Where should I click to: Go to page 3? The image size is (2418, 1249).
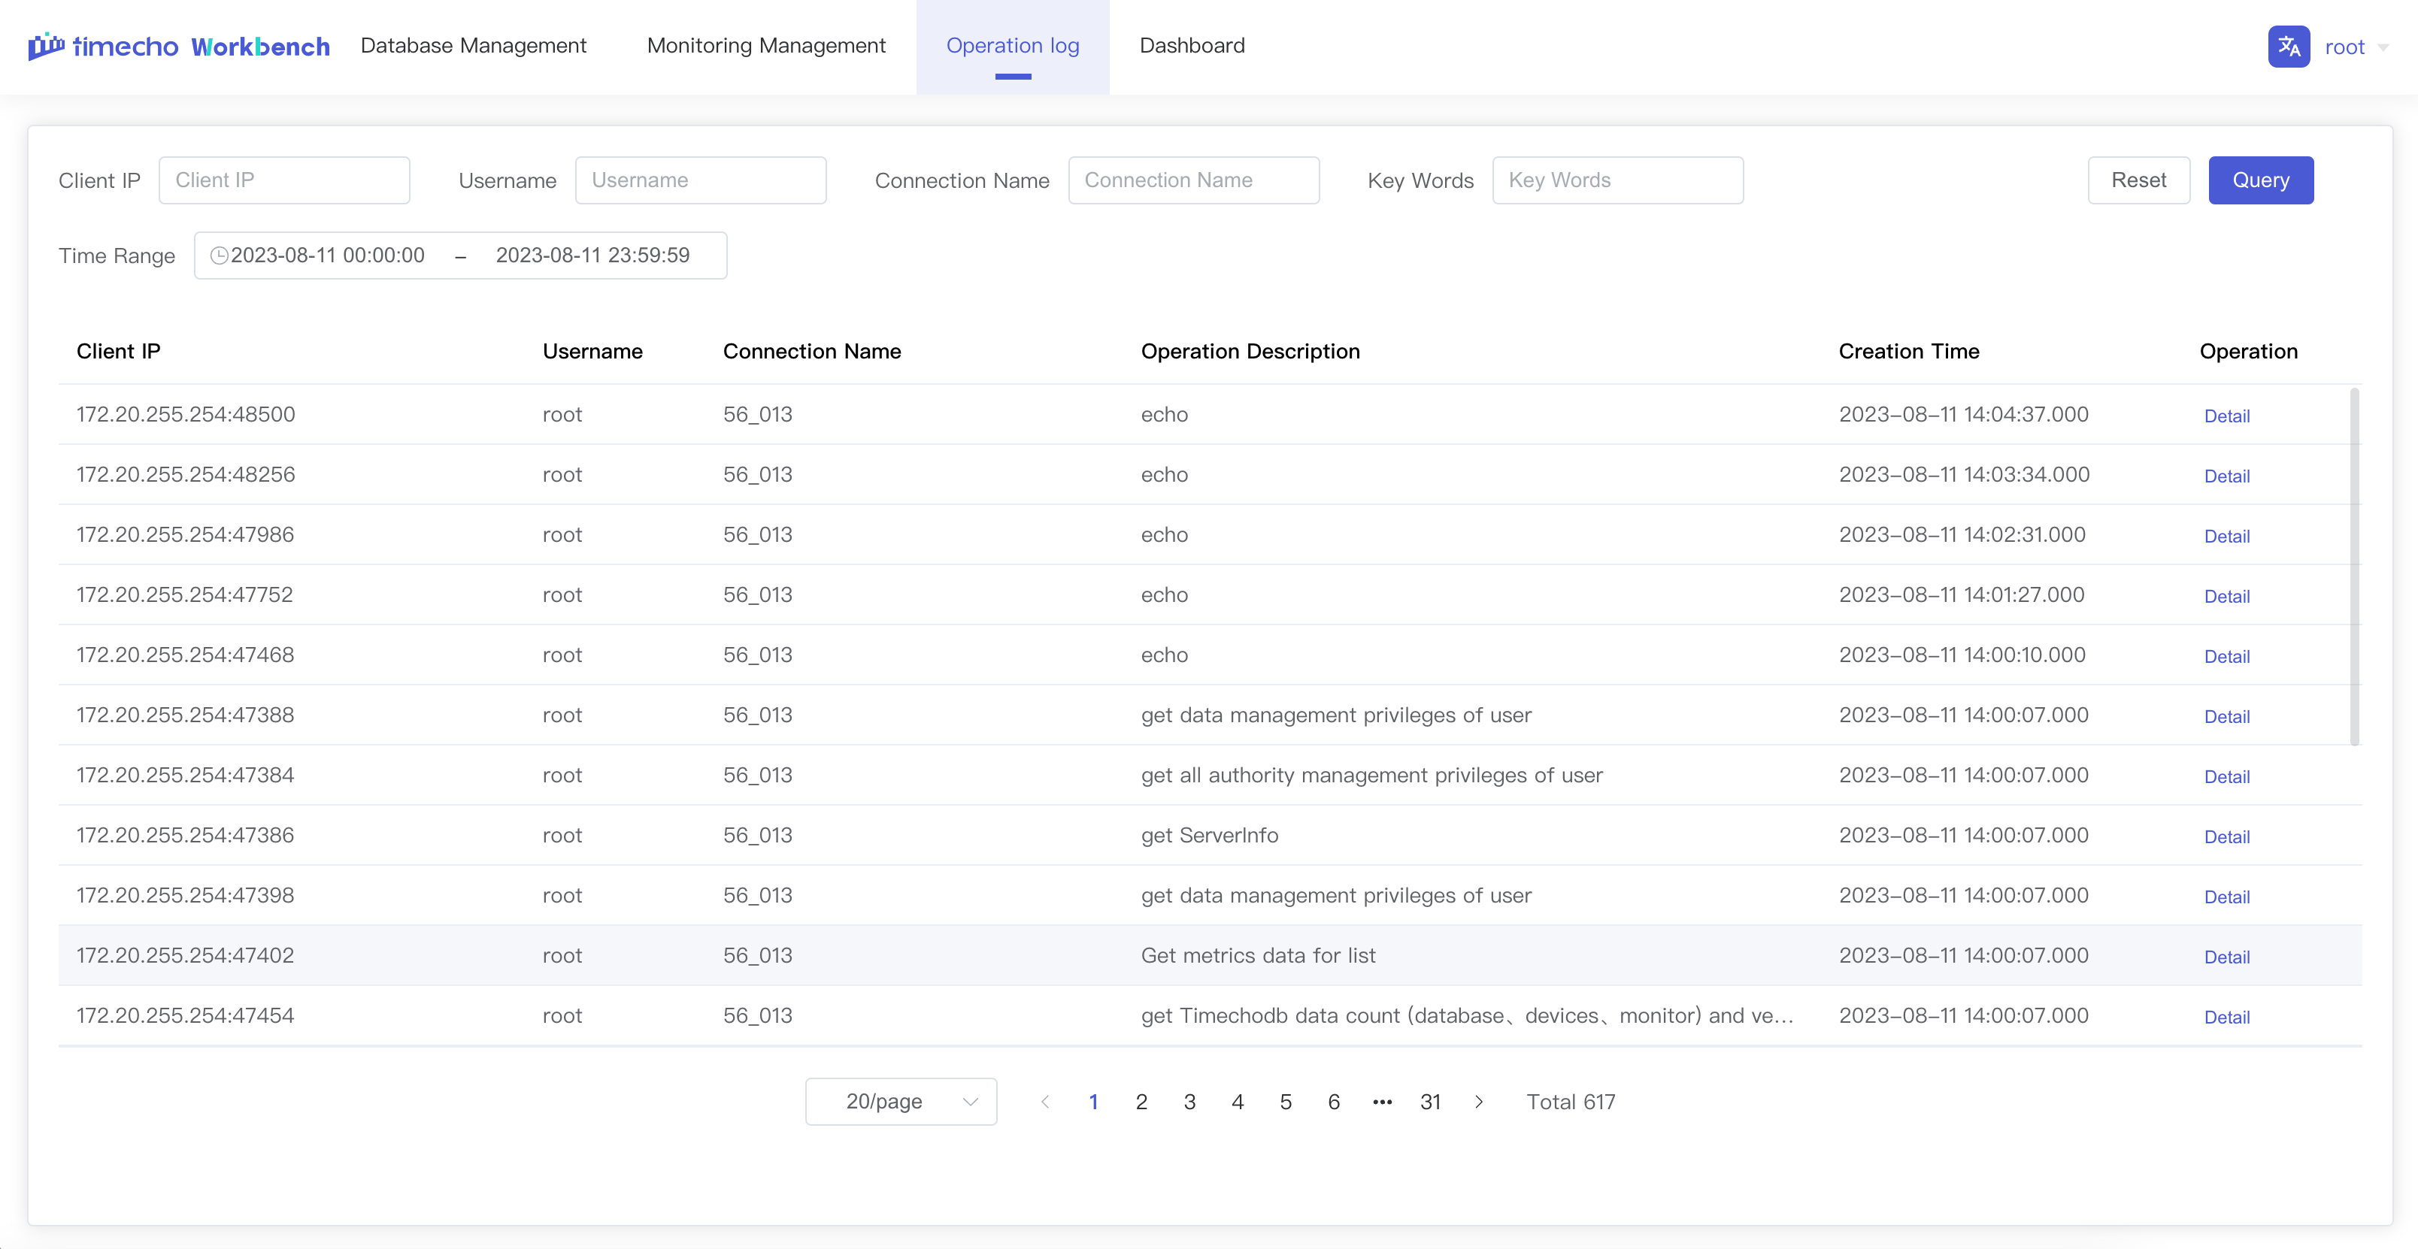tap(1189, 1102)
